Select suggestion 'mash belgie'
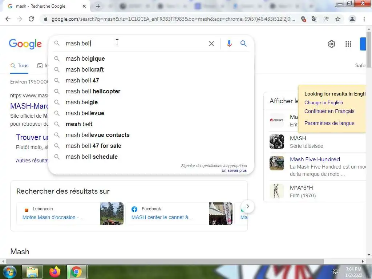 pos(151,102)
